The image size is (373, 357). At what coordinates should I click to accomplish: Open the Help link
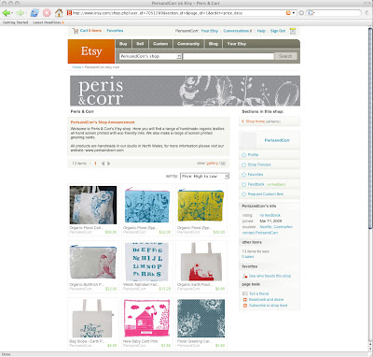pos(261,31)
